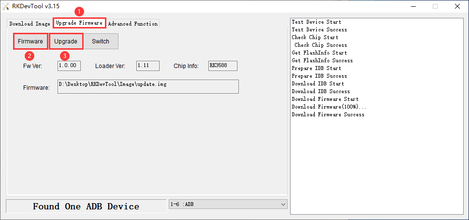Start flashing with the Upgrade button
The image size is (469, 220).
(66, 41)
